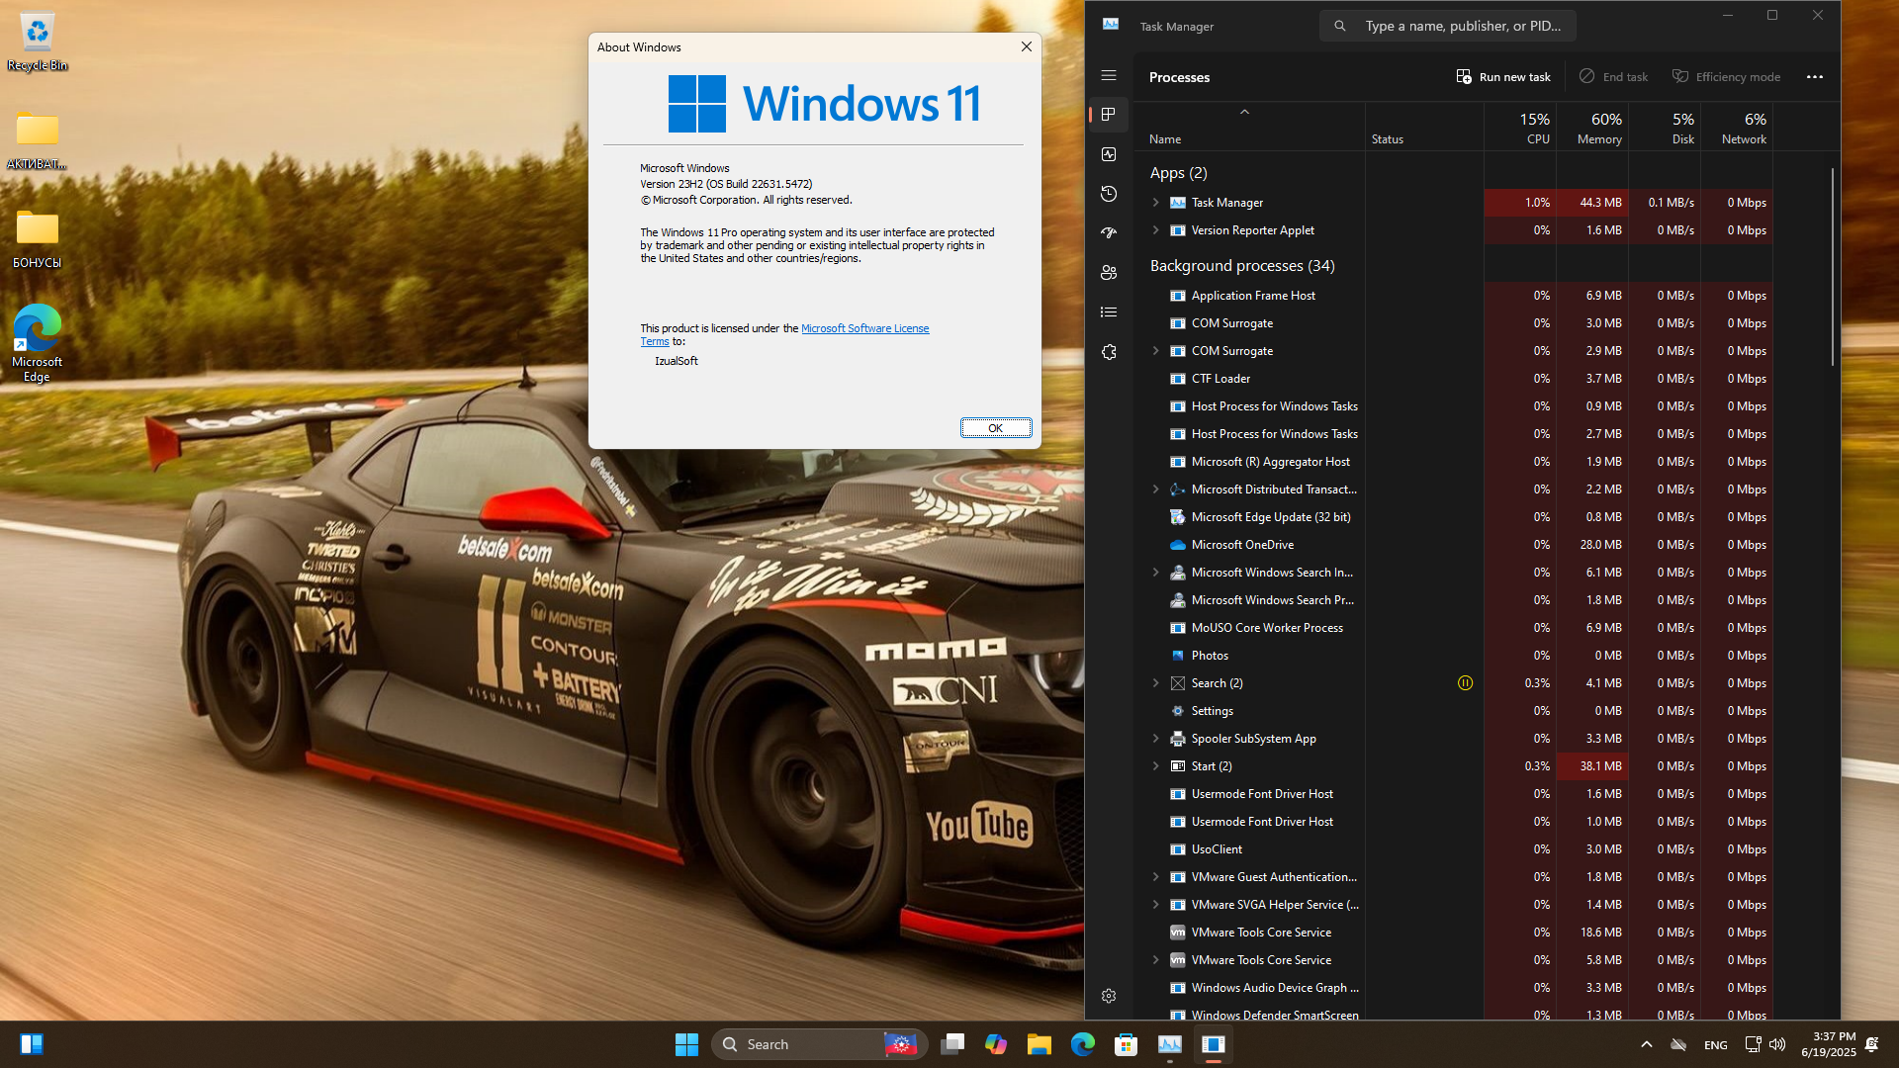Click the Name column header
The height and width of the screenshot is (1068, 1899).
coord(1249,128)
